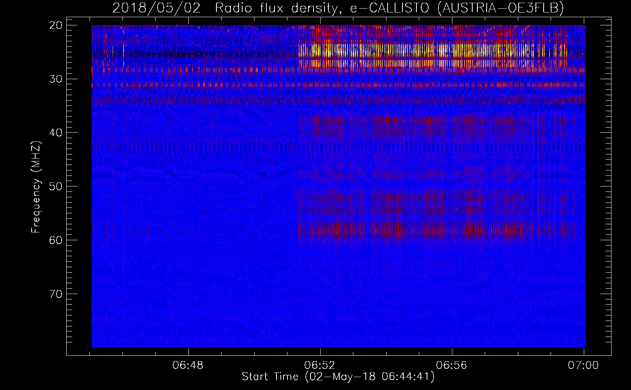Click the 'Frequency (MHZ)' axis label
Screen dimensions: 631x390
pyautogui.click(x=36, y=187)
